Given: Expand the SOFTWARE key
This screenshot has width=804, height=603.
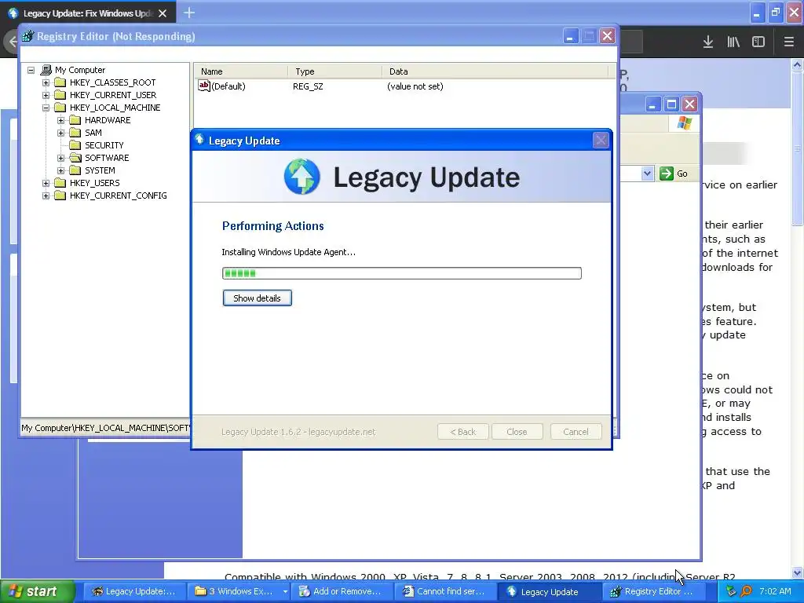Looking at the screenshot, I should coord(61,158).
